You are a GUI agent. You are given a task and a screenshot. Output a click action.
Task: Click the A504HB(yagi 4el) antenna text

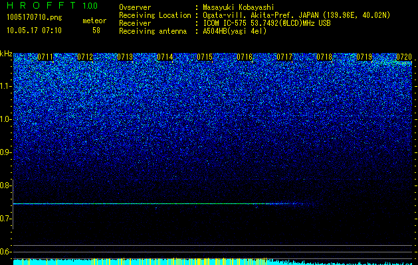tap(235, 31)
